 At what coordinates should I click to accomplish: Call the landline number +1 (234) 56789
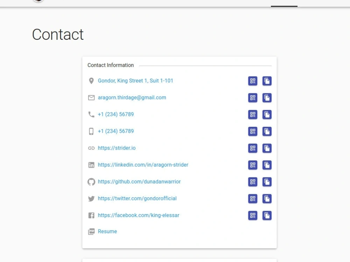pos(116,114)
